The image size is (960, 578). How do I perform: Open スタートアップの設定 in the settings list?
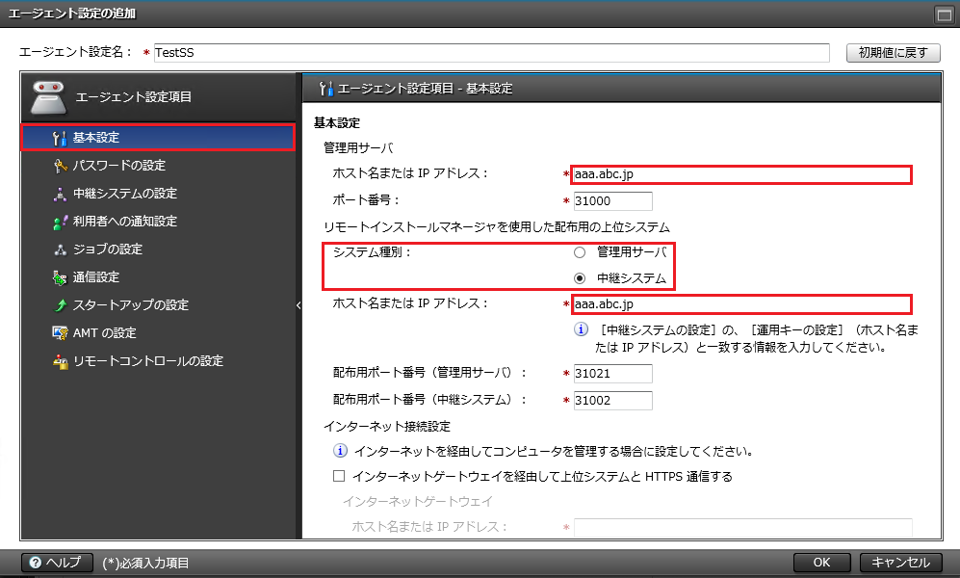[x=158, y=305]
